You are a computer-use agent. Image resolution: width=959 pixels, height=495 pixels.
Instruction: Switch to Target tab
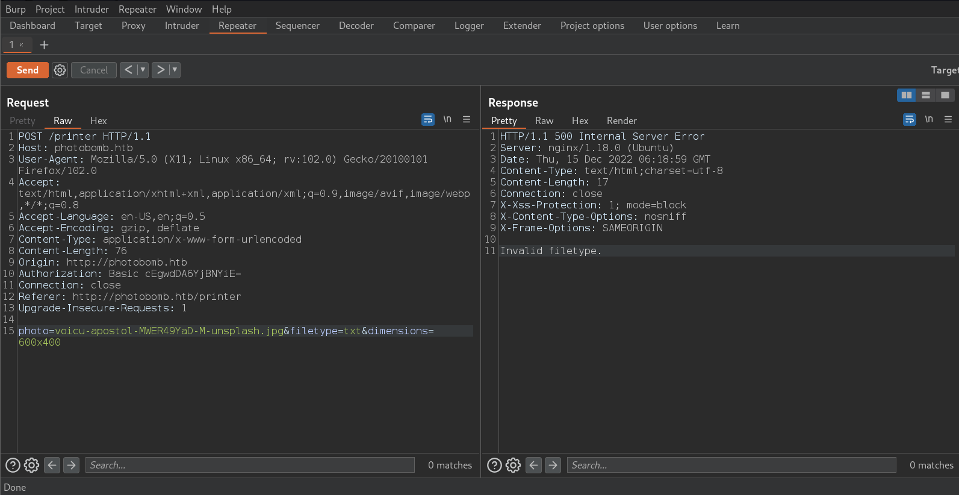[88, 25]
